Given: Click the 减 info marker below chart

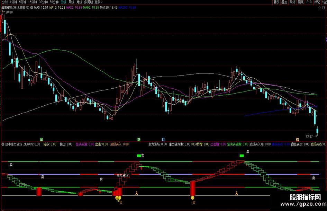Looking at the screenshot, I should coord(41,140).
